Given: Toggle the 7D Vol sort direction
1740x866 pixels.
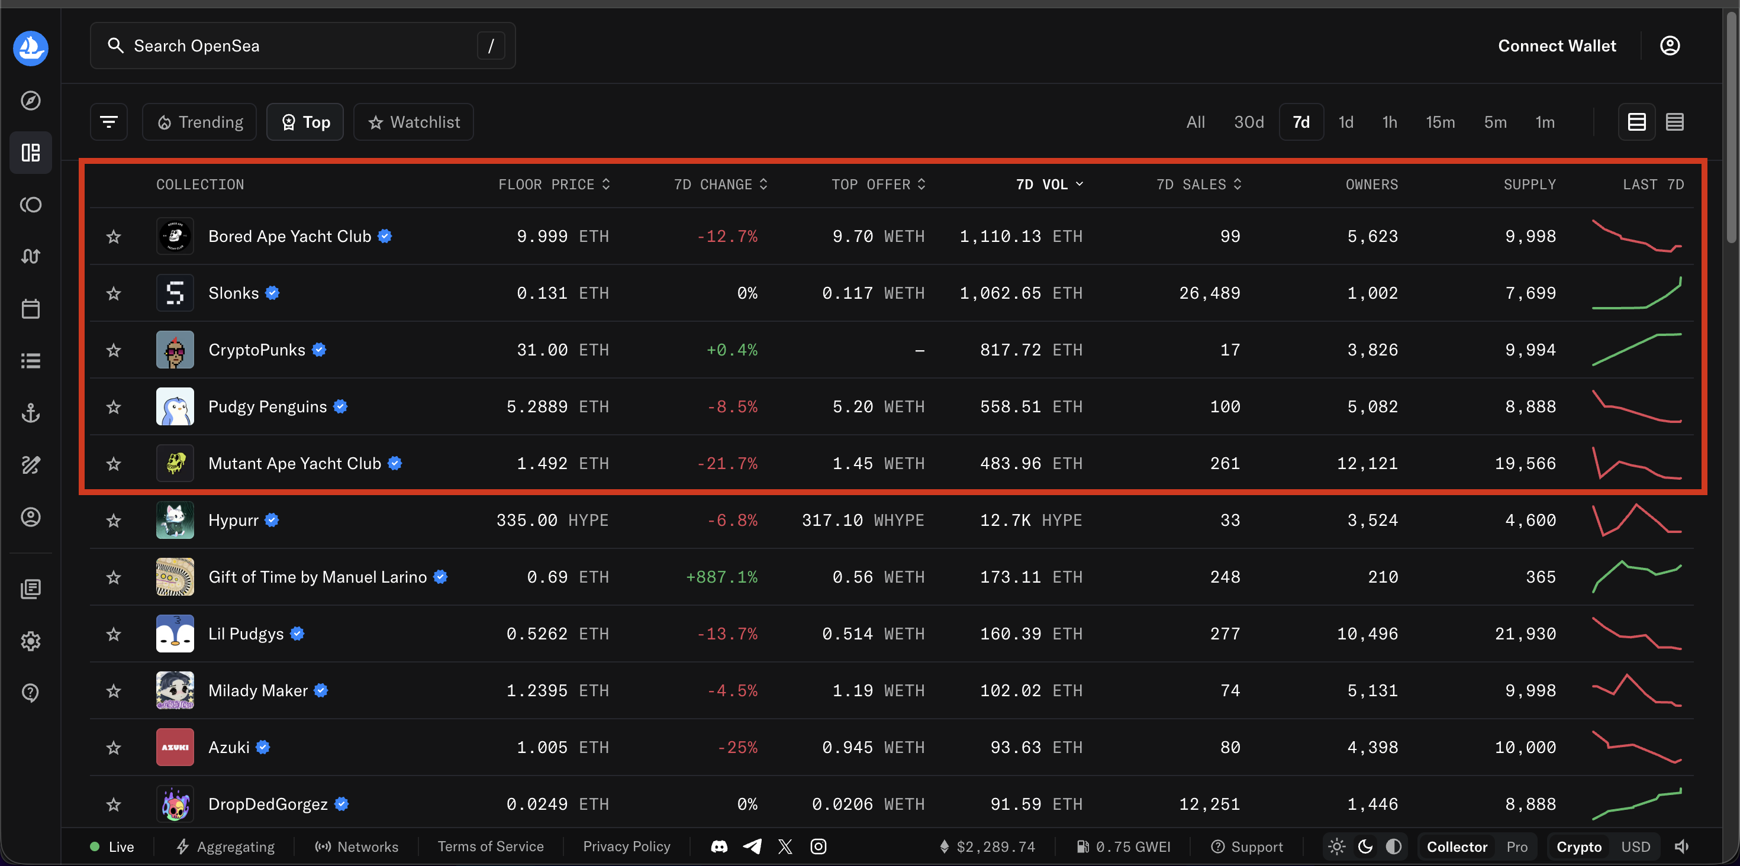Looking at the screenshot, I should (1050, 185).
